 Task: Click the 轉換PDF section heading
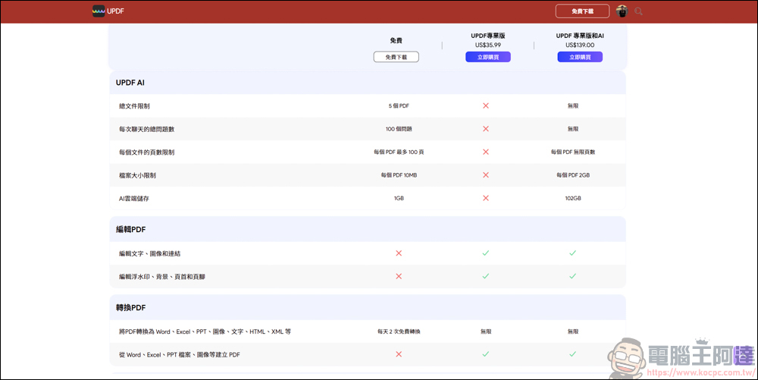pos(130,307)
